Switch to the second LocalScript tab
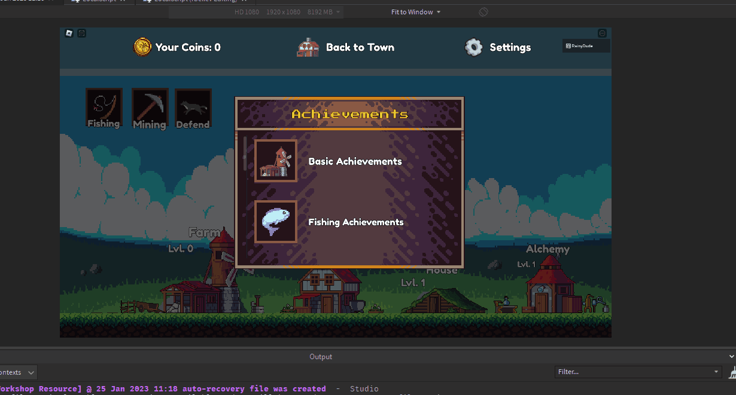Viewport: 736px width, 395px height. 195,1
